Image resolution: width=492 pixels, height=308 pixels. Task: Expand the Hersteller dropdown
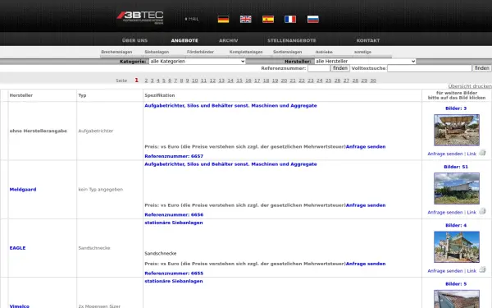pyautogui.click(x=365, y=62)
